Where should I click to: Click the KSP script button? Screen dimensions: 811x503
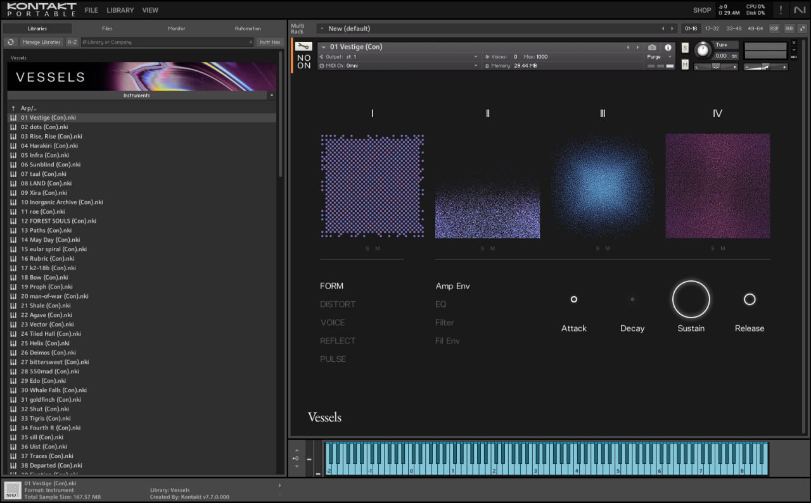(x=774, y=28)
